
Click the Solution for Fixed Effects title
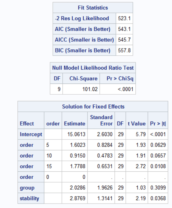coord(93,107)
